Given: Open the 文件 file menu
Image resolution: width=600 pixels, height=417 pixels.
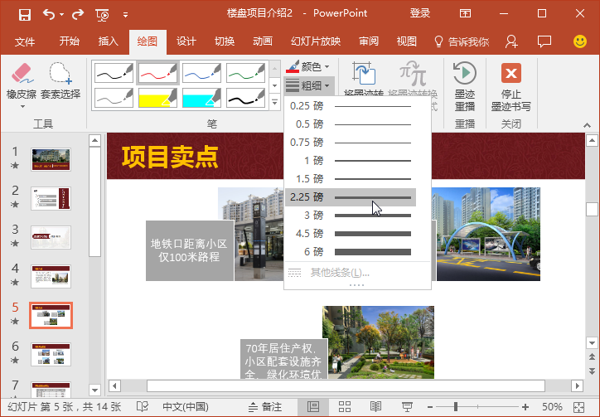Looking at the screenshot, I should point(25,41).
